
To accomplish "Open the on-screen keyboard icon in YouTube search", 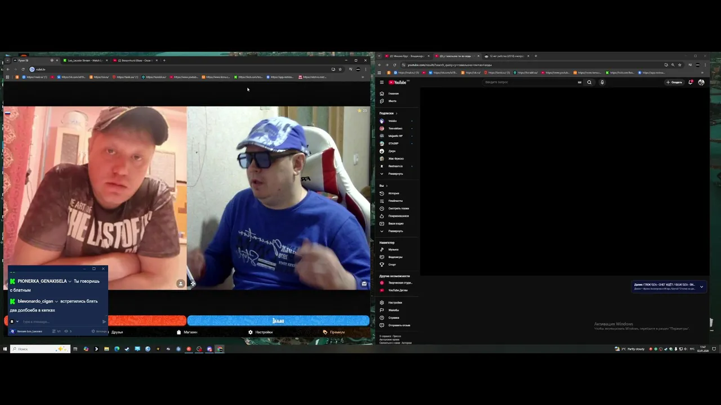I will coord(579,82).
